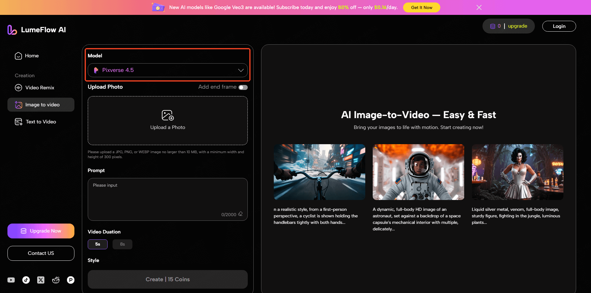Open the YouTube social icon

click(11, 280)
